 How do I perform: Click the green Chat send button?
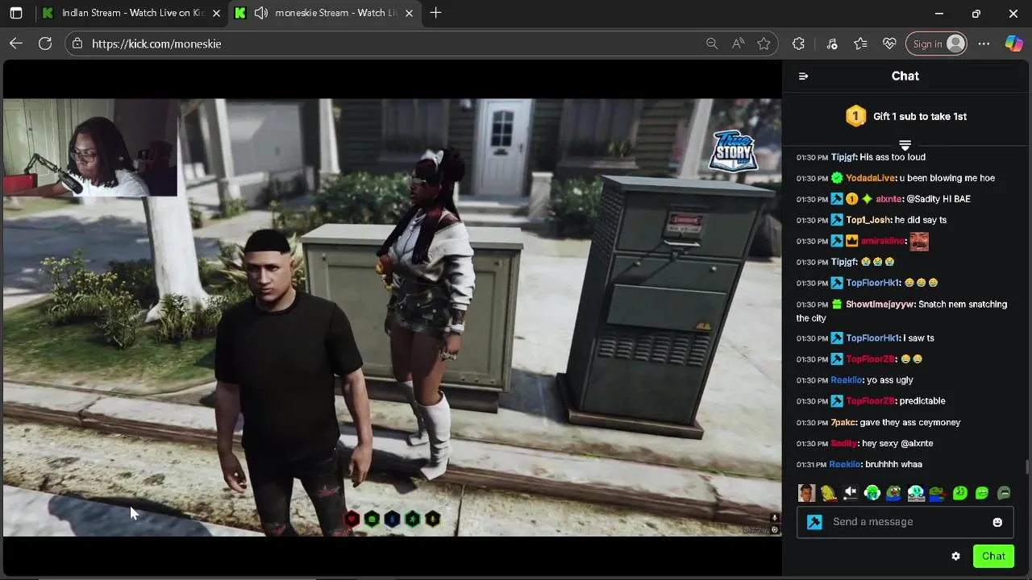pos(993,556)
